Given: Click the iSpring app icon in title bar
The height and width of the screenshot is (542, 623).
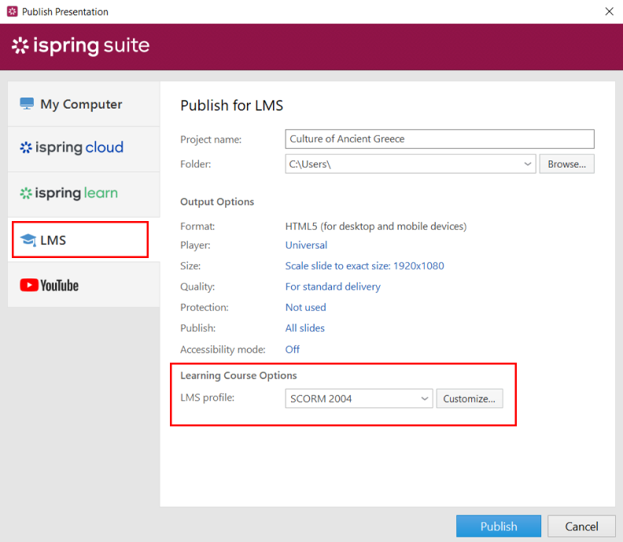Looking at the screenshot, I should (13, 12).
